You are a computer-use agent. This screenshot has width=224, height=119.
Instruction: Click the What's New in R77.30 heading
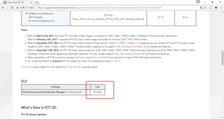point(39,108)
